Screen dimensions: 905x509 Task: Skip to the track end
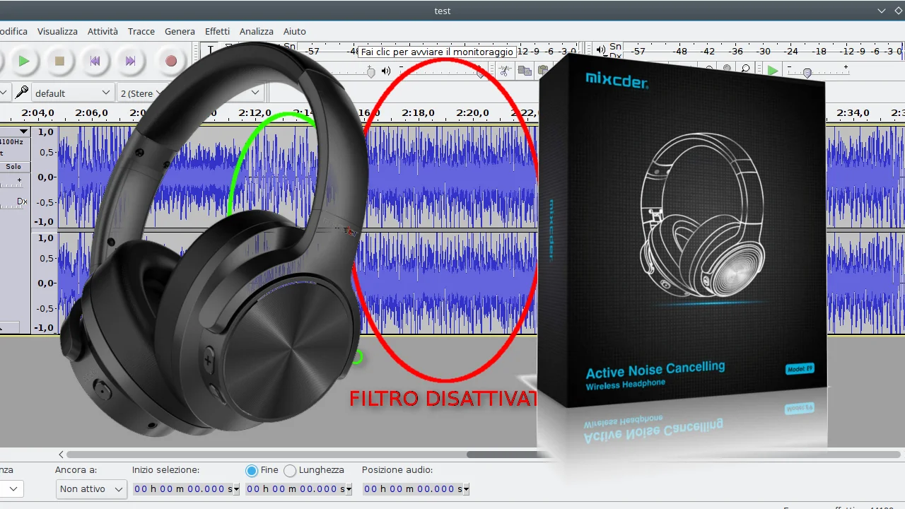coord(131,62)
